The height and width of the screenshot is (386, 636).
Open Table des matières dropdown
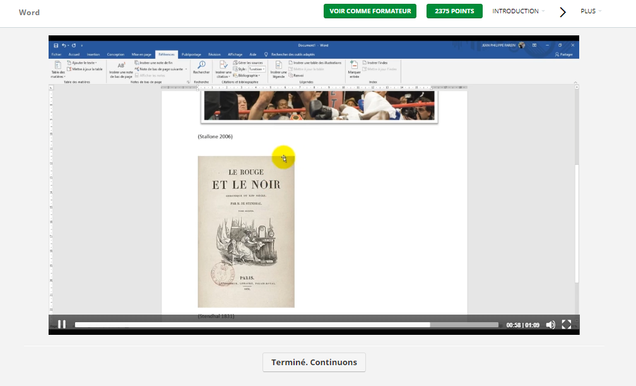point(57,69)
